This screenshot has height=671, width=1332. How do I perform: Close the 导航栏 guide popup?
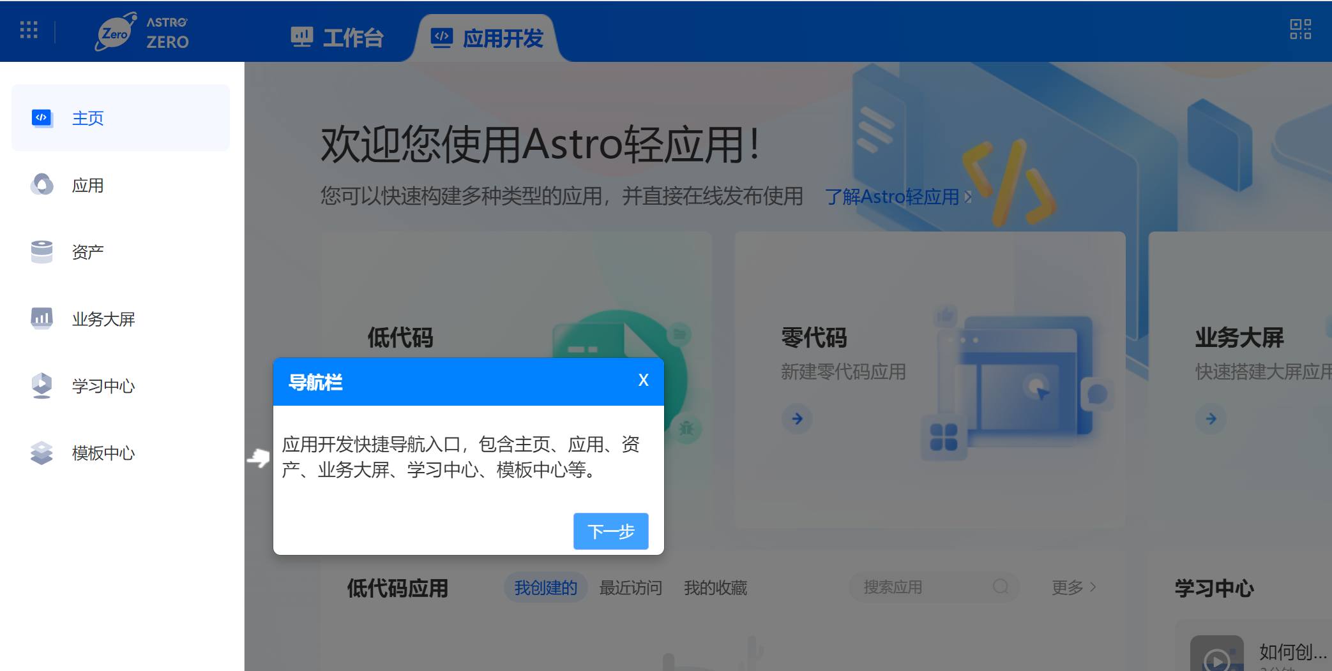[x=644, y=380]
